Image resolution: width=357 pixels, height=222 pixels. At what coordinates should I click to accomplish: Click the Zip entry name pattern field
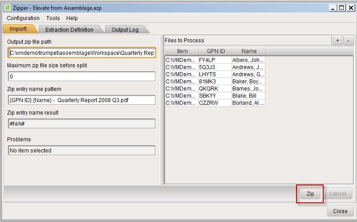tap(82, 100)
